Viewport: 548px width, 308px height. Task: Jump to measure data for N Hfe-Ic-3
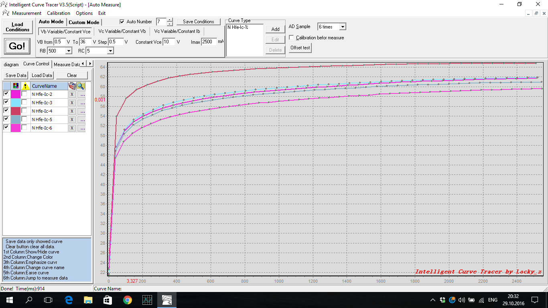pyautogui.click(x=81, y=103)
